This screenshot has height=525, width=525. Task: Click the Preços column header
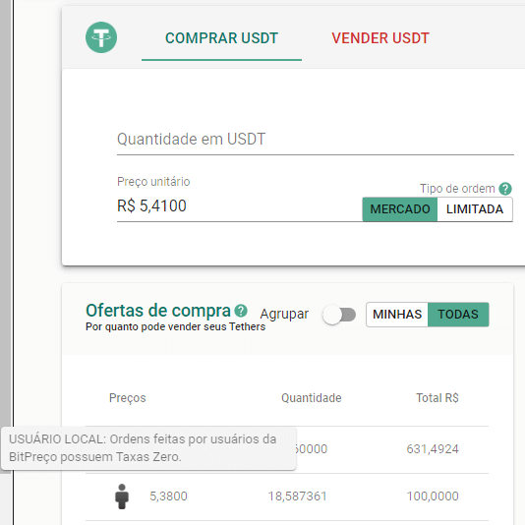click(x=128, y=398)
